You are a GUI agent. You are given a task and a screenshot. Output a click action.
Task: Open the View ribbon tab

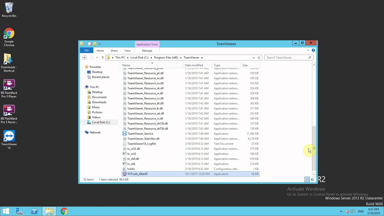click(127, 51)
